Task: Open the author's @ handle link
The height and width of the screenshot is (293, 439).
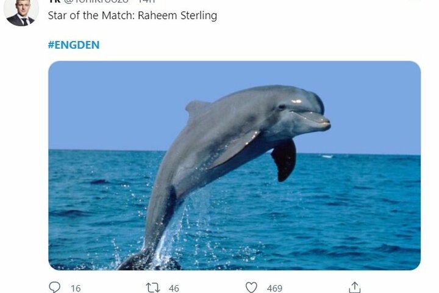Action: tap(96, 1)
